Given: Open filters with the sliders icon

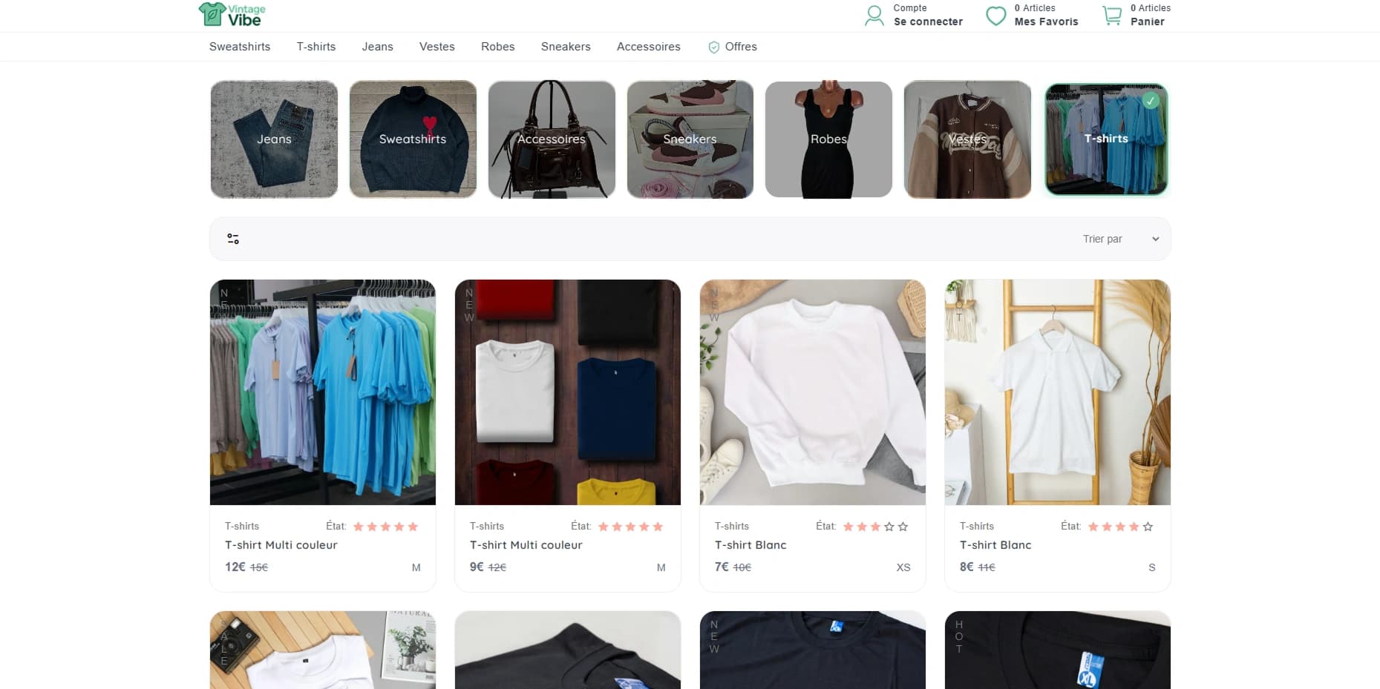Looking at the screenshot, I should (233, 238).
